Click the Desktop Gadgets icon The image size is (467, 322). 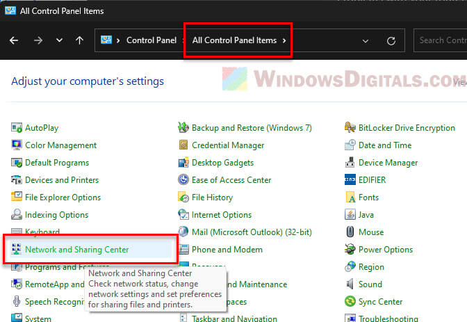point(183,163)
